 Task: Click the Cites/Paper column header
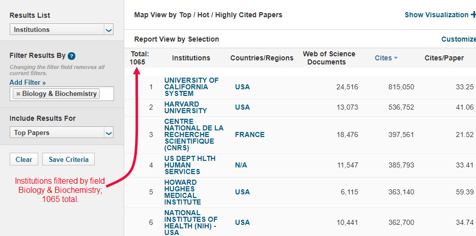(444, 58)
